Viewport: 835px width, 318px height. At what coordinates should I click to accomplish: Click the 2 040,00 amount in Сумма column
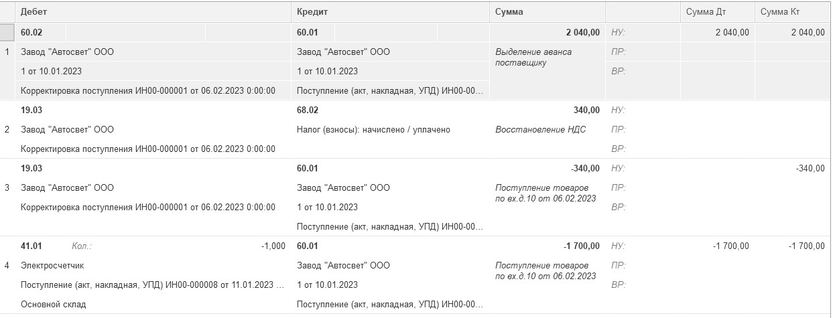(x=583, y=32)
